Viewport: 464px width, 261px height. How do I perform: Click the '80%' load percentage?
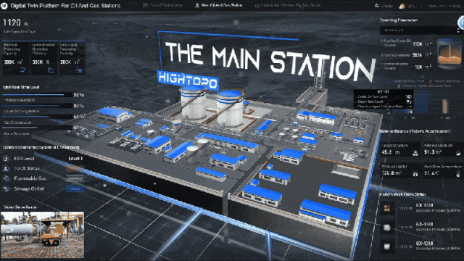(x=79, y=106)
